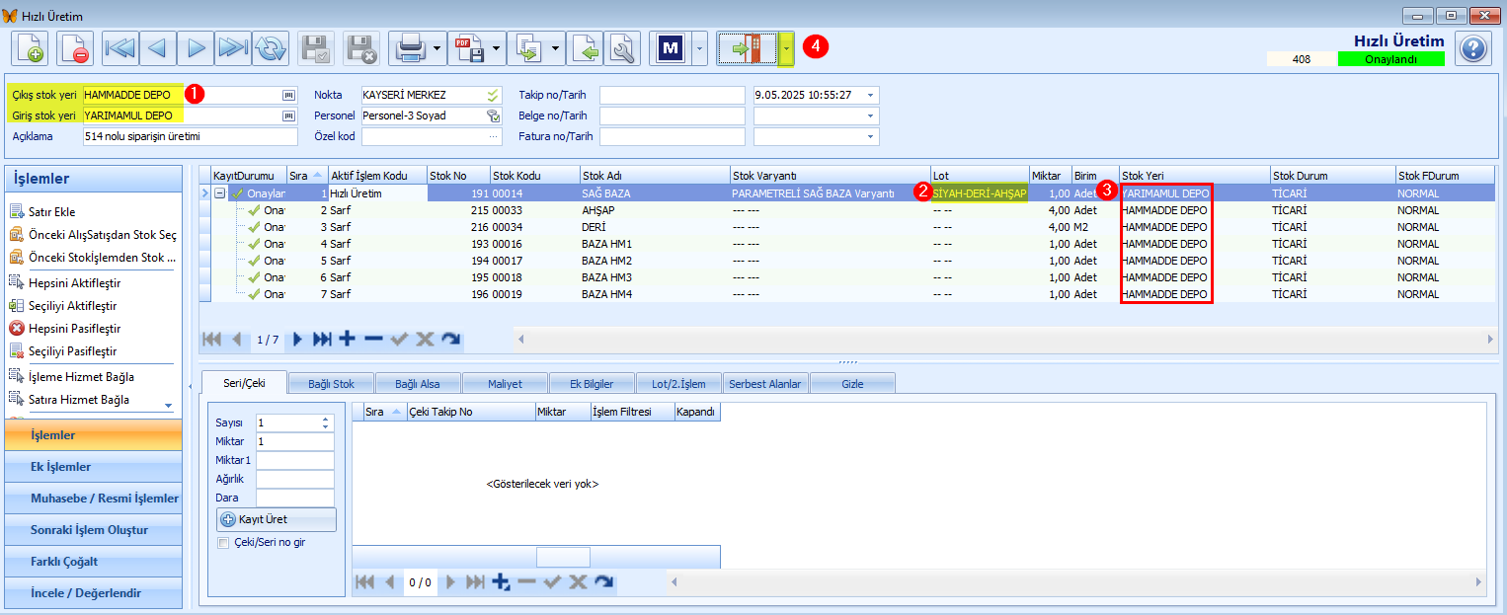Open the blue help question mark icon
Viewport: 1507px width, 615px height.
[x=1472, y=48]
